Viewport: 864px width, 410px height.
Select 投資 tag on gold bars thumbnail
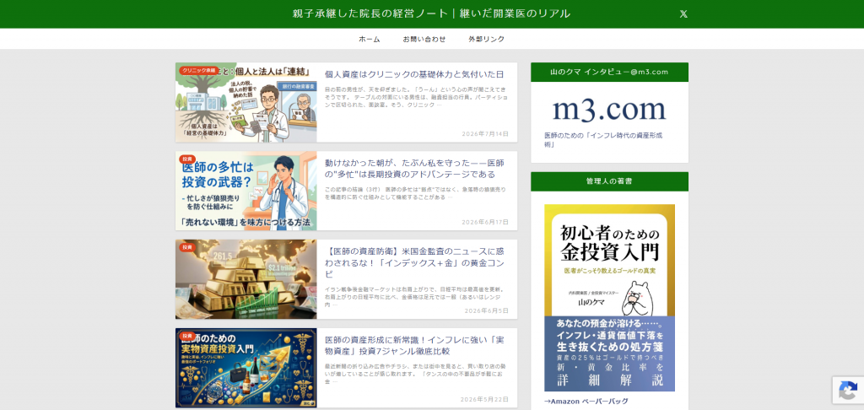point(187,247)
